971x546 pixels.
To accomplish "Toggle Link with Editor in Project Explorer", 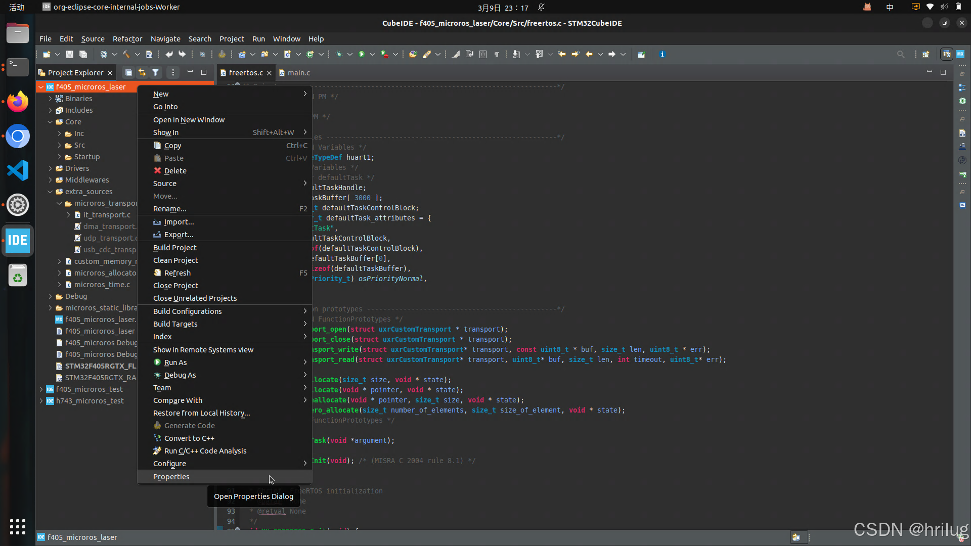I will (x=142, y=73).
